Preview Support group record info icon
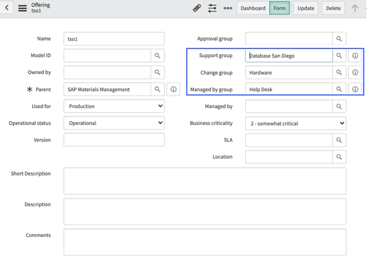367x260 pixels. pyautogui.click(x=355, y=56)
